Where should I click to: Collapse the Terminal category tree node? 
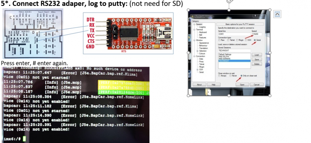click(195, 30)
